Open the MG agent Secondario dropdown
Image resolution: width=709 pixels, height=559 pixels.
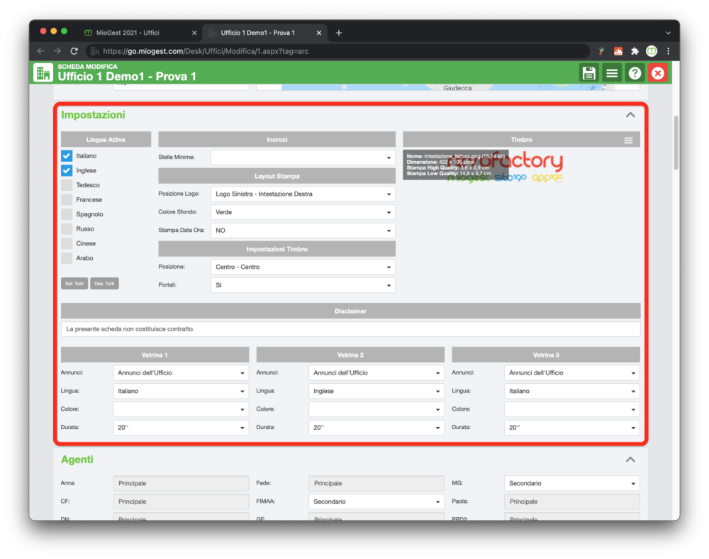coord(572,484)
